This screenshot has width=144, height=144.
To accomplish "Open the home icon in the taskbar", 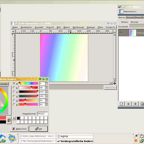I will click(3, 138).
